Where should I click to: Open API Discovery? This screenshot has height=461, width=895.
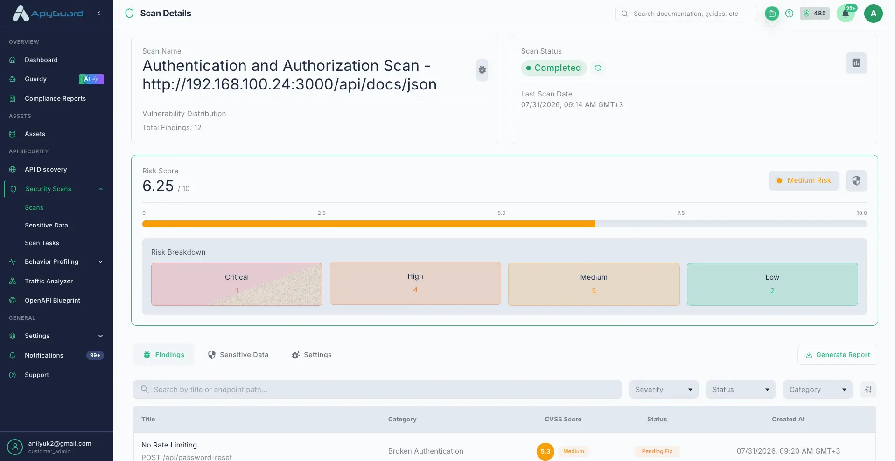point(56,169)
